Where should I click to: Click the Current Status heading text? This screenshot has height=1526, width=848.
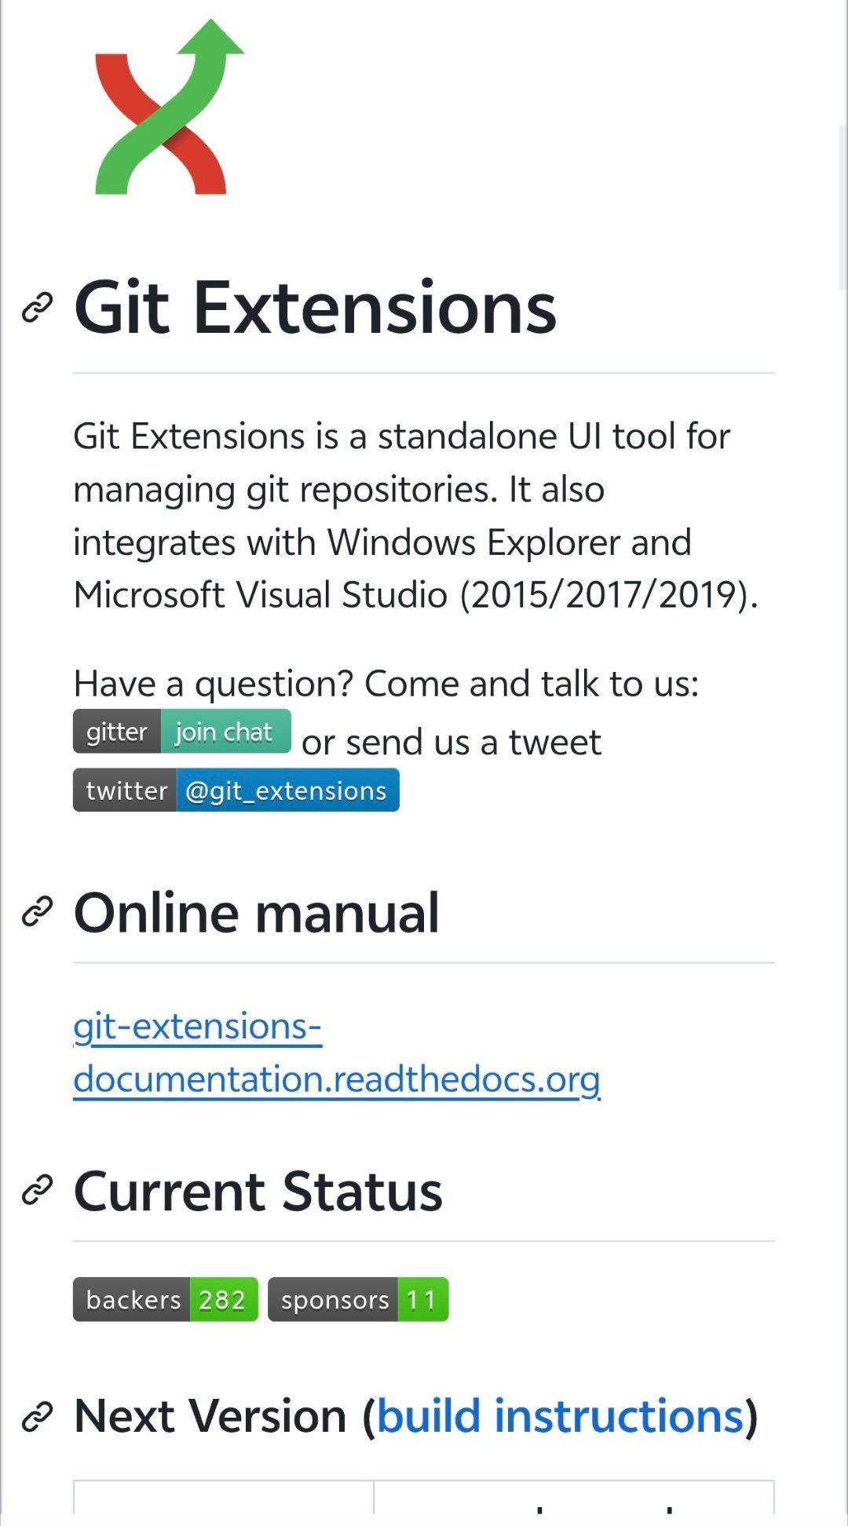coord(258,1192)
